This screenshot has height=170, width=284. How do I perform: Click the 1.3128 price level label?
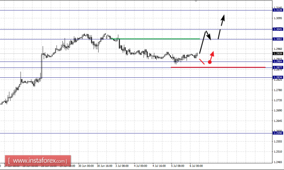tap(278, 10)
